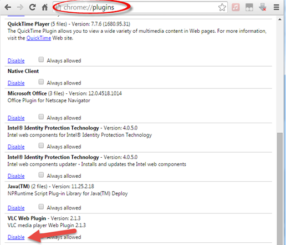The height and width of the screenshot is (245, 286).
Task: Click 'Intel web components updater' description
Action: [96, 164]
